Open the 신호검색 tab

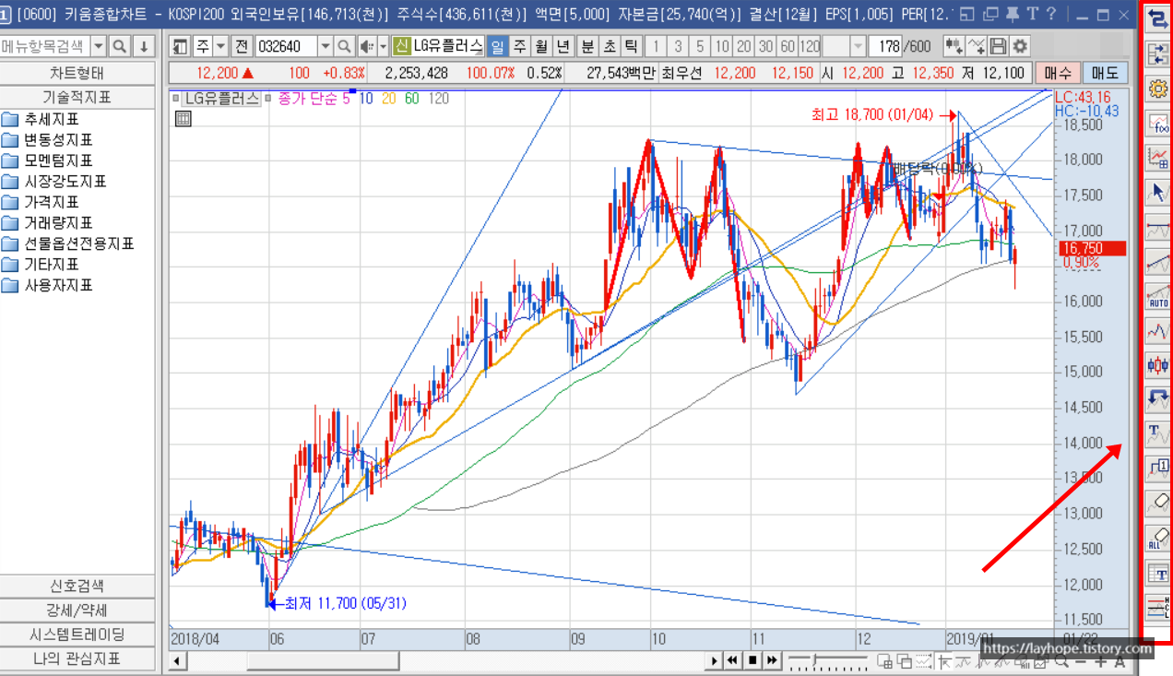(x=77, y=586)
